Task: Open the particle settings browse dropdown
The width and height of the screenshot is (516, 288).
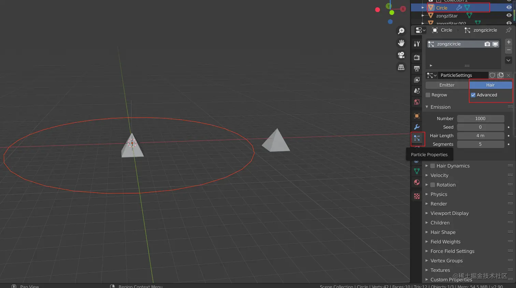Action: (x=432, y=75)
